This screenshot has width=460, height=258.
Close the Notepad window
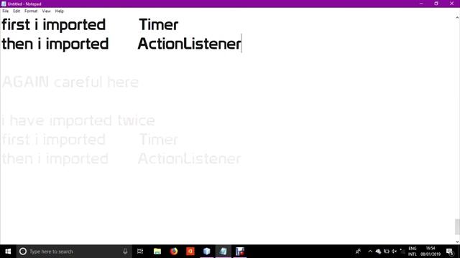pos(452,4)
